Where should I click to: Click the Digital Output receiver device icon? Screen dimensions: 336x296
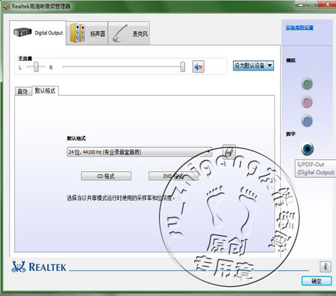(22, 32)
